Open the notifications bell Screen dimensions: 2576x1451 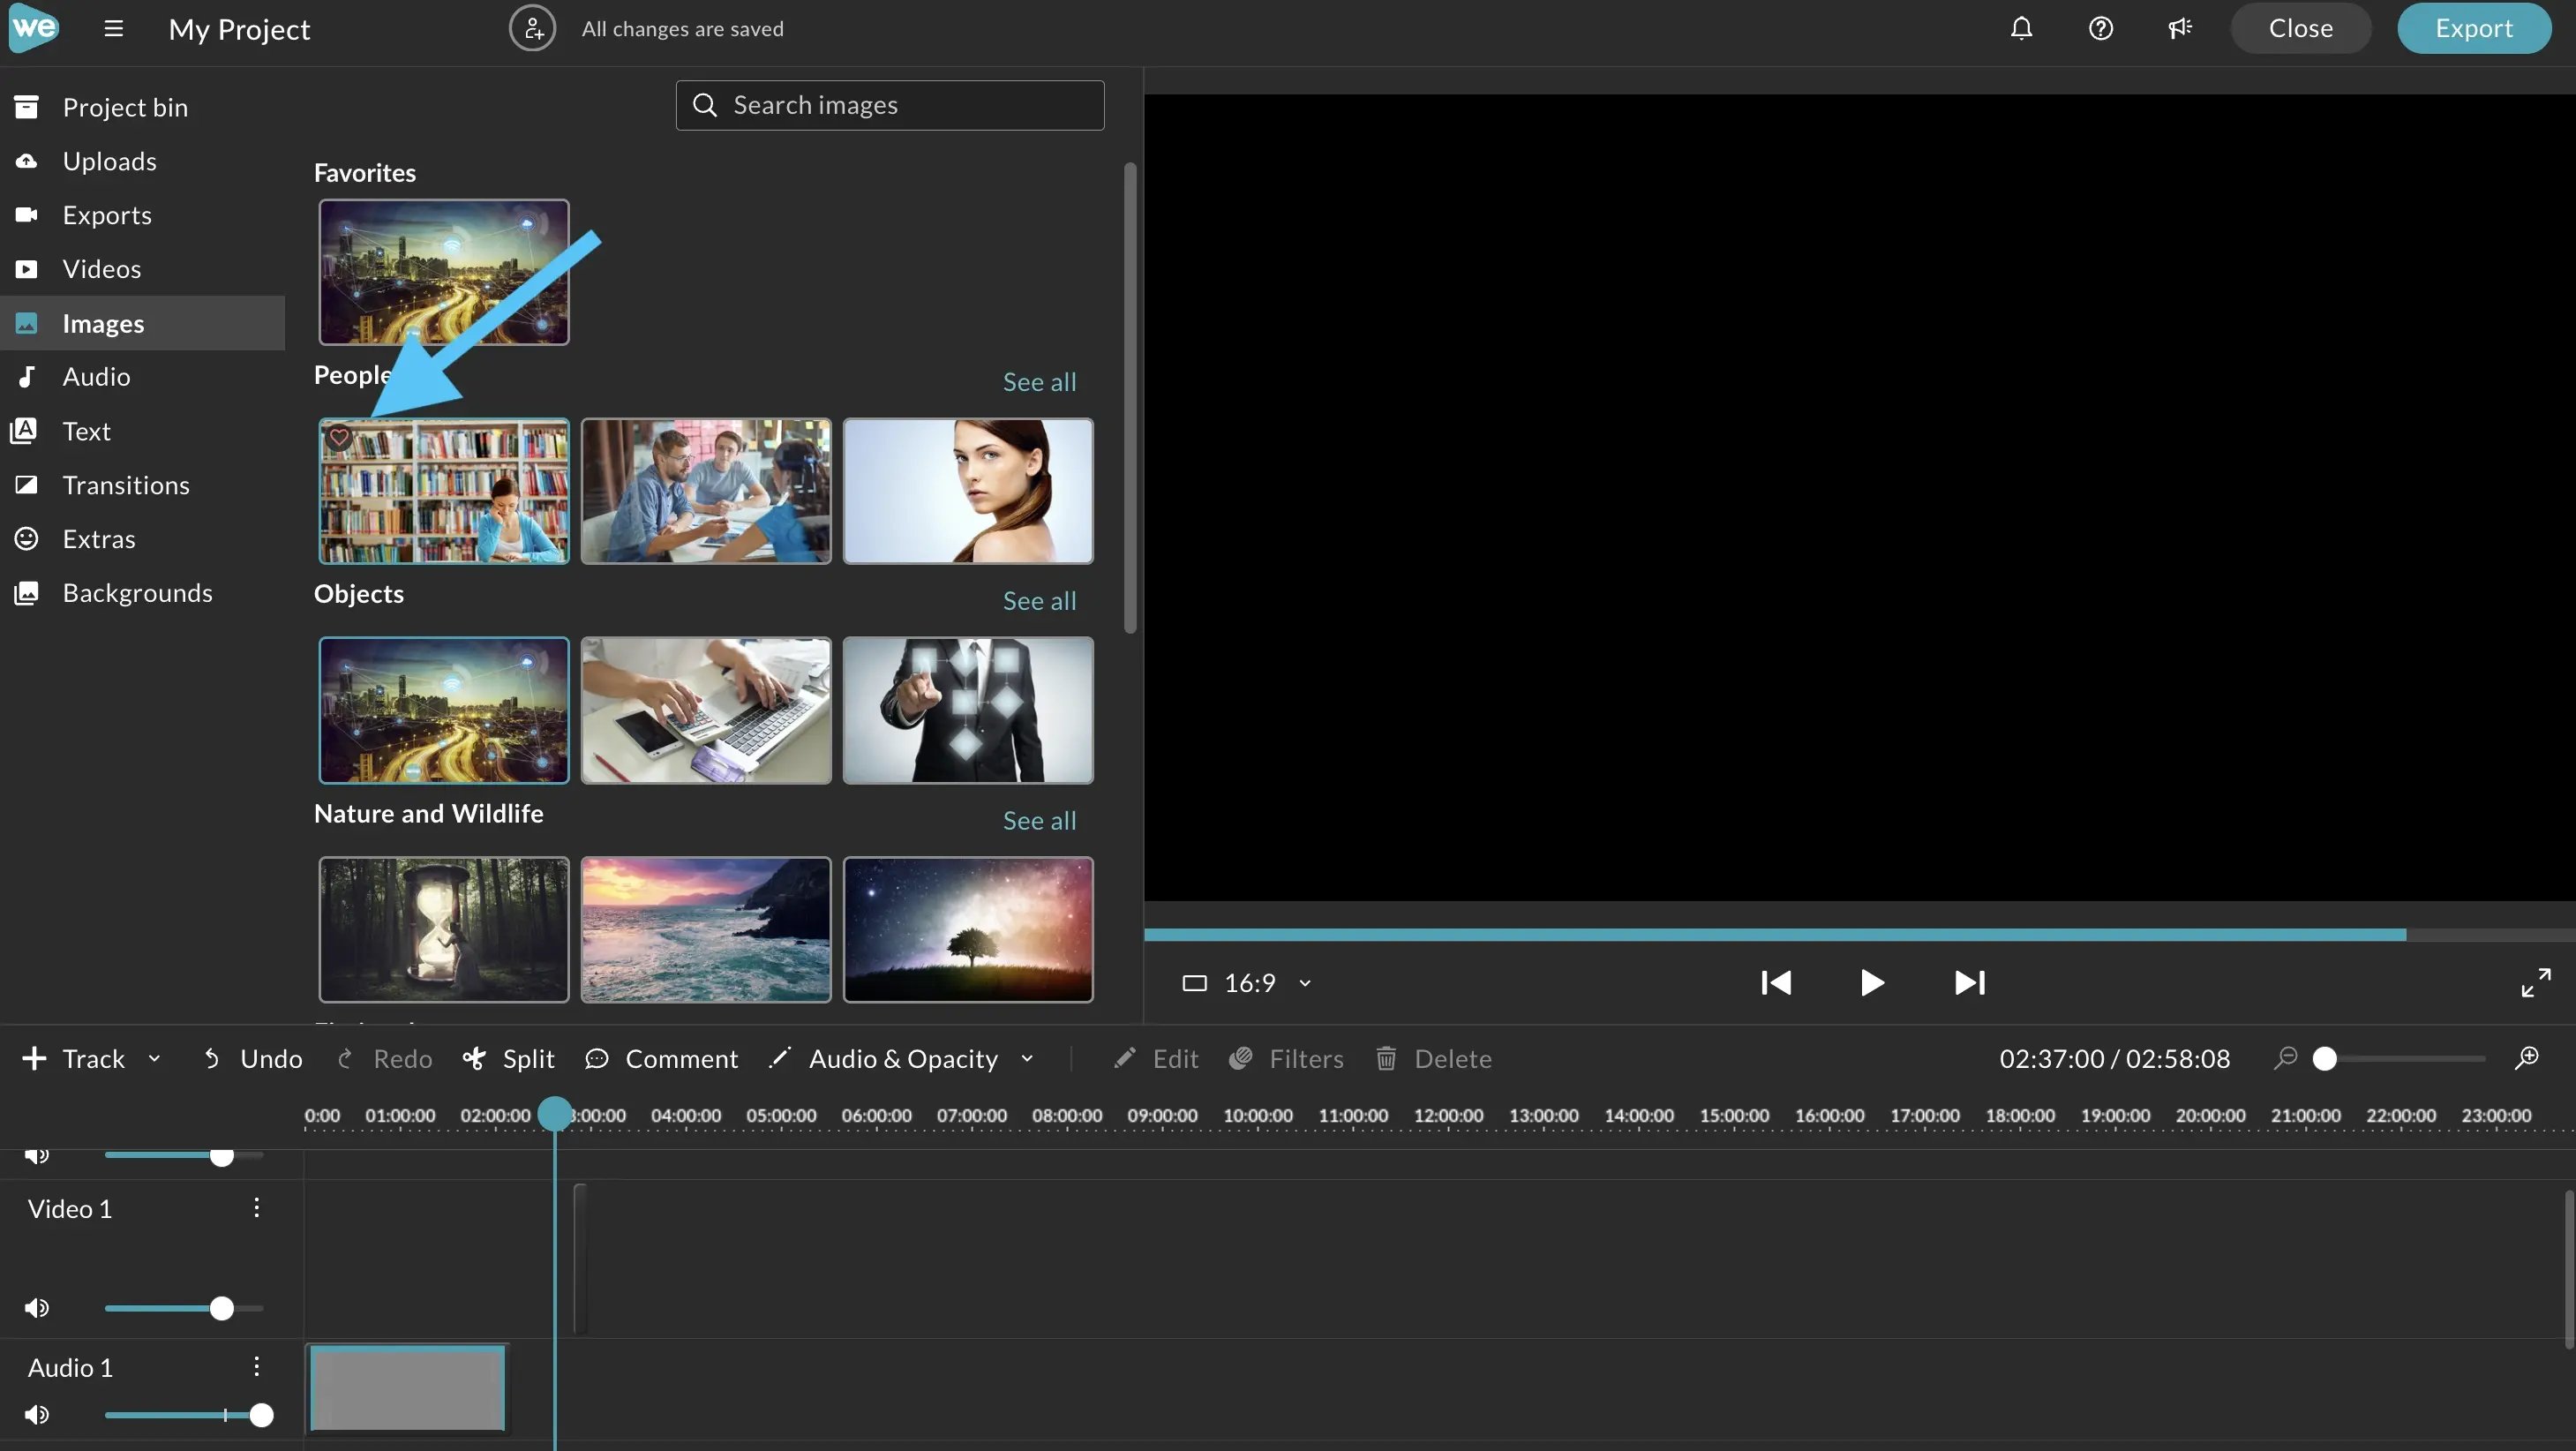pyautogui.click(x=2021, y=28)
